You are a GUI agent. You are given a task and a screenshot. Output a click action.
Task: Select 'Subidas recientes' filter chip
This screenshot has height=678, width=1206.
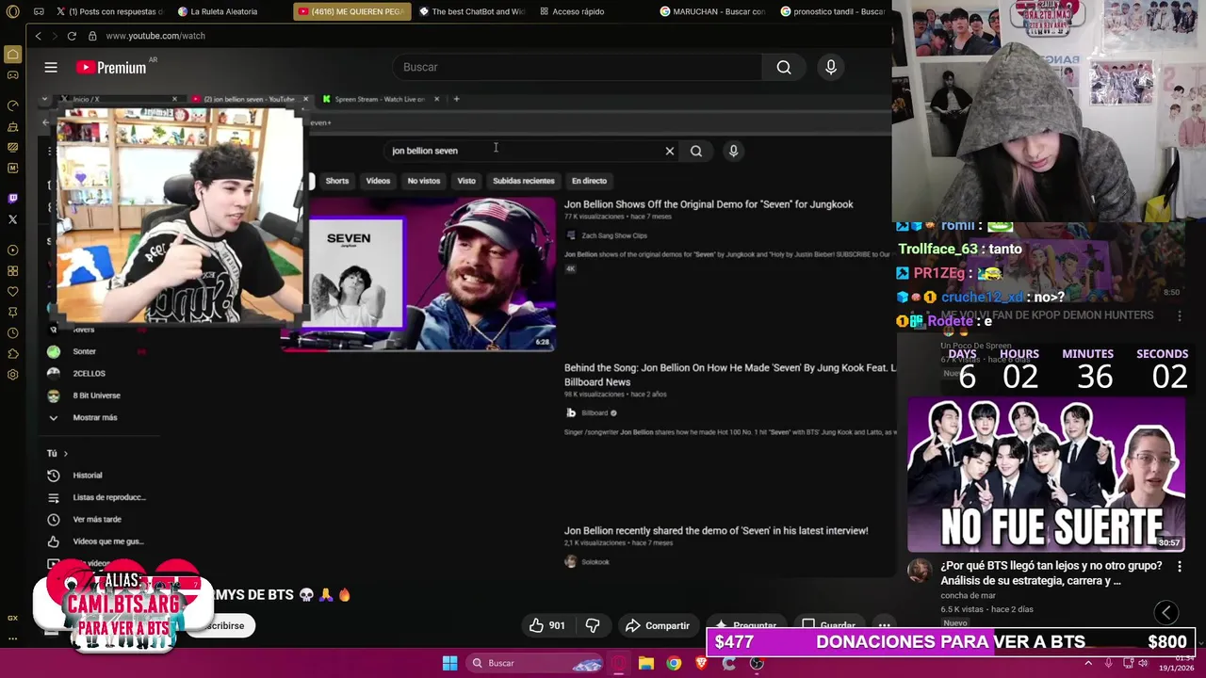[524, 181]
